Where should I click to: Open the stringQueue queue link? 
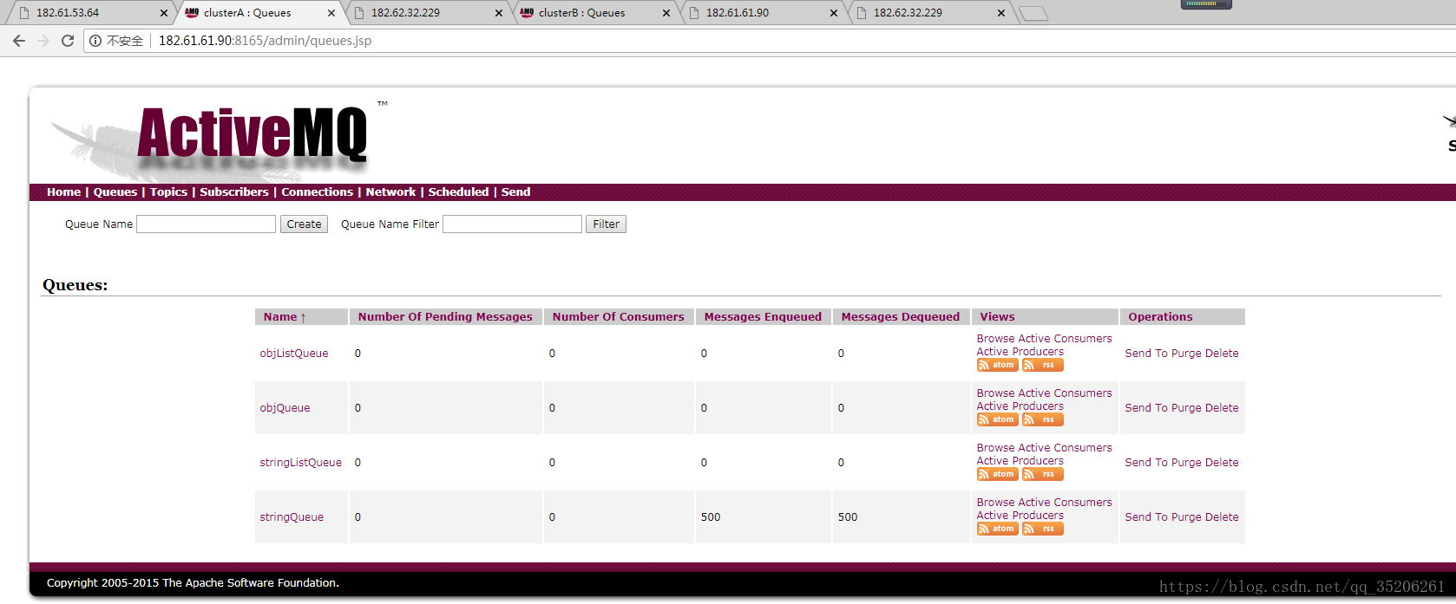click(x=292, y=517)
